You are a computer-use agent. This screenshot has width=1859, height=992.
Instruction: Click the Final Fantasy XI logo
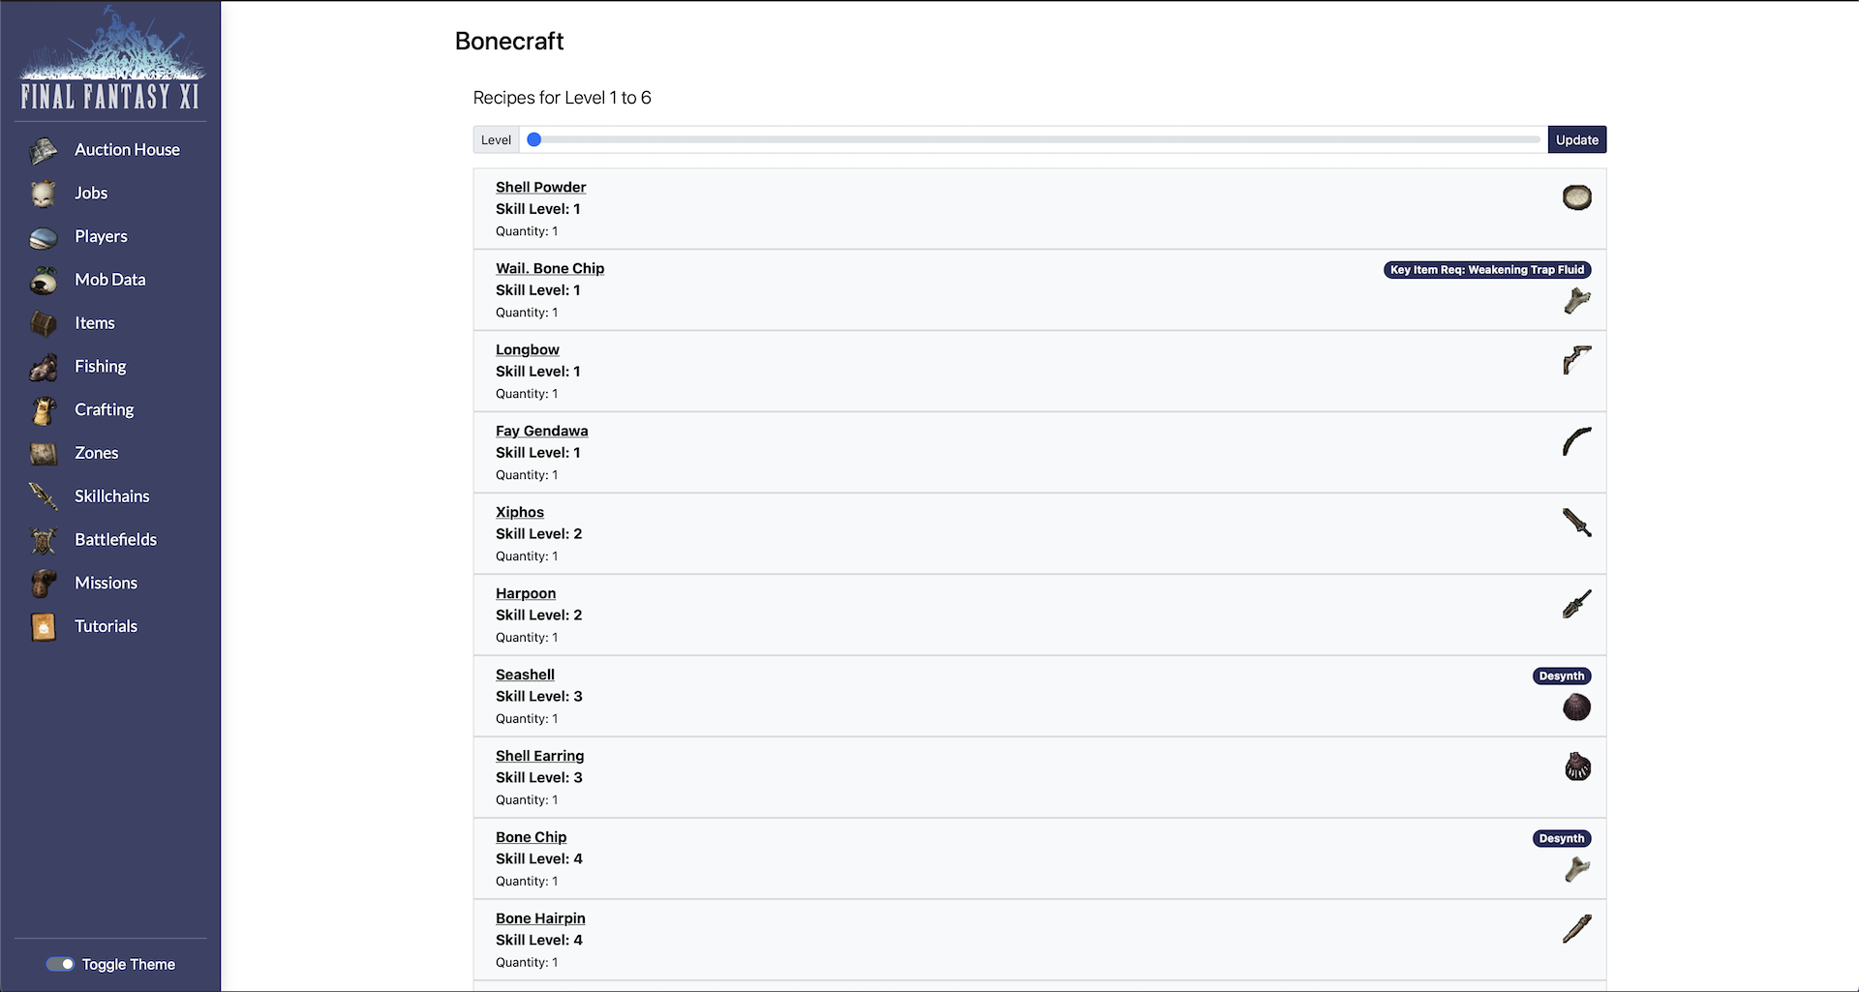(x=110, y=60)
